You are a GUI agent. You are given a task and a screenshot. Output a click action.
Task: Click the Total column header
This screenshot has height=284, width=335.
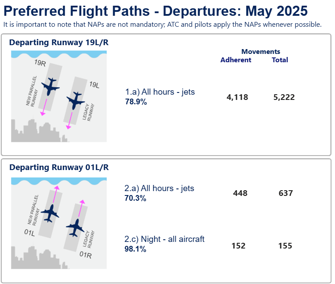280,60
